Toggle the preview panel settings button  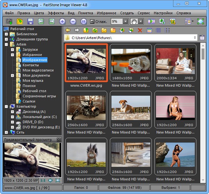click(59, 140)
